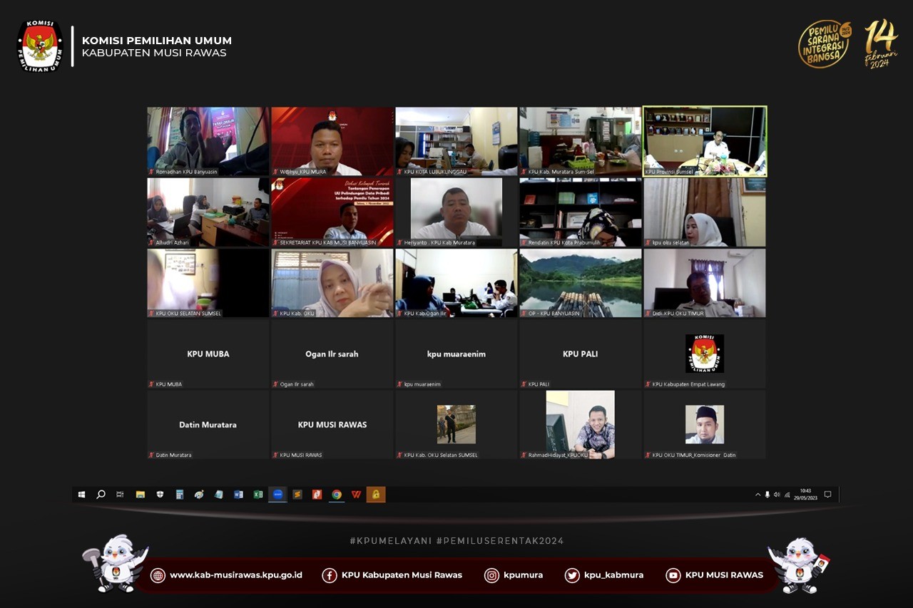
Task: Open the Zoom app in the taskbar
Action: [277, 495]
